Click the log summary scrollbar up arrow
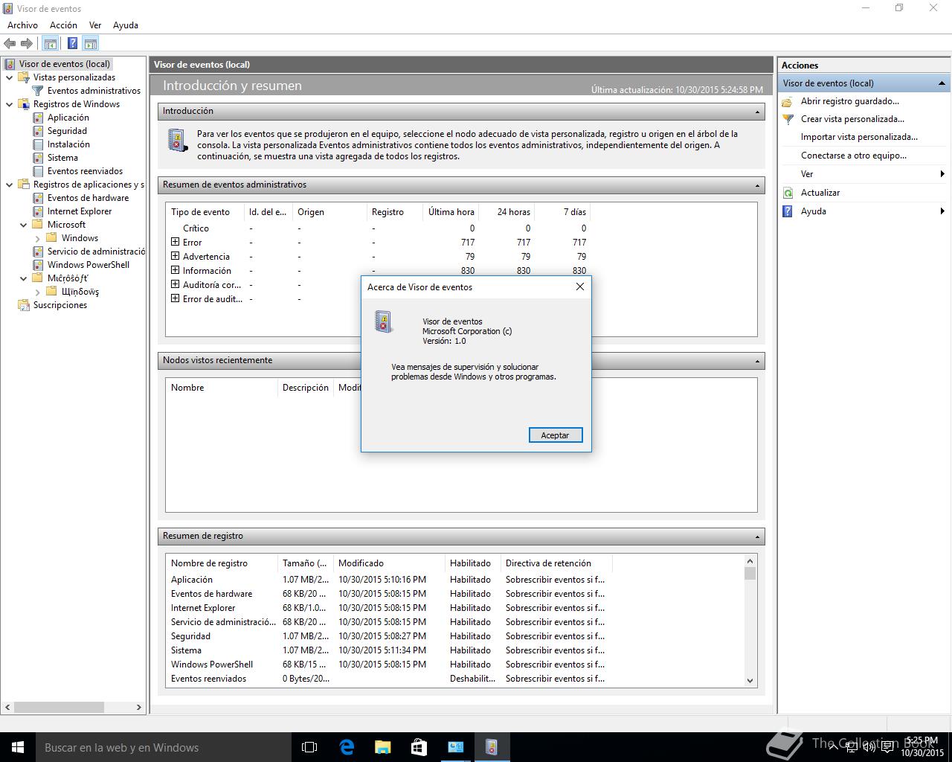Viewport: 952px width, 762px height. tap(750, 561)
